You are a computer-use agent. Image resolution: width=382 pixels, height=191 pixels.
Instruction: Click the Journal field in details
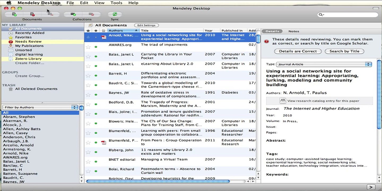click(x=322, y=108)
